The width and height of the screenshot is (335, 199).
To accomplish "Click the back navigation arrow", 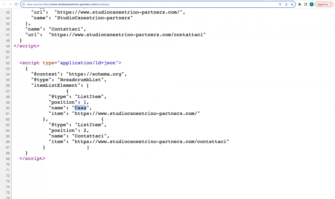I will (3, 4).
